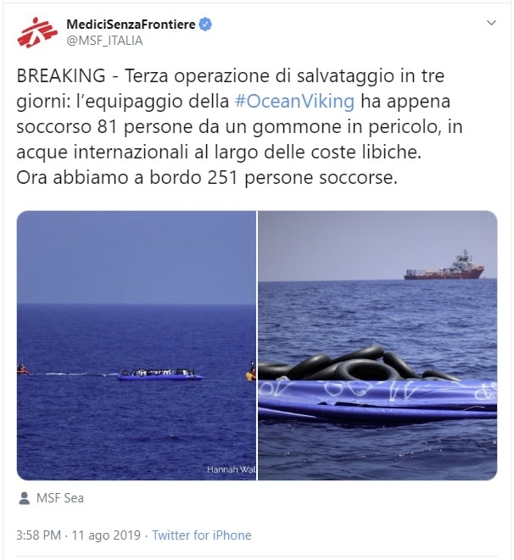This screenshot has height=560, width=514.
Task: Expand the tweet options chevron
Action: click(x=491, y=23)
